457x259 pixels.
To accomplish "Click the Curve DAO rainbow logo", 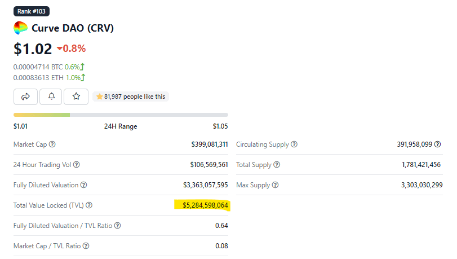I will [21, 28].
